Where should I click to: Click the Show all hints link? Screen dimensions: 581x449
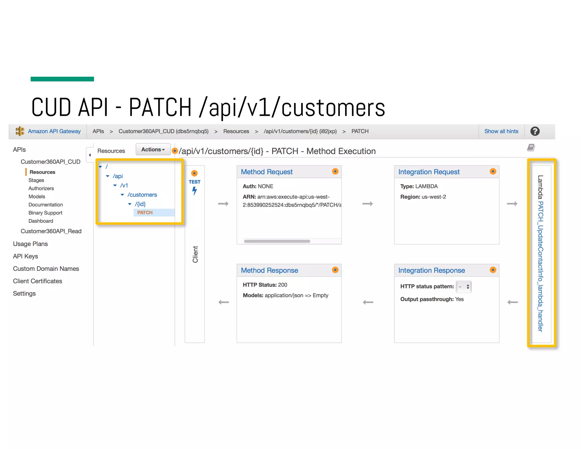tap(501, 131)
